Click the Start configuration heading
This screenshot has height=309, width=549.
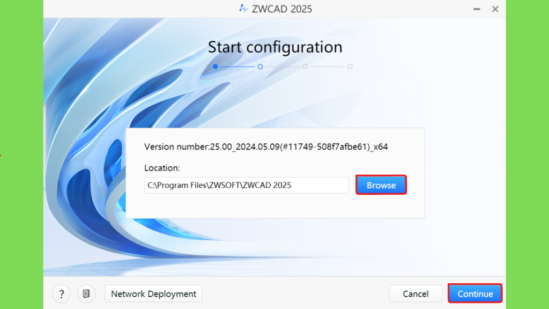(275, 47)
